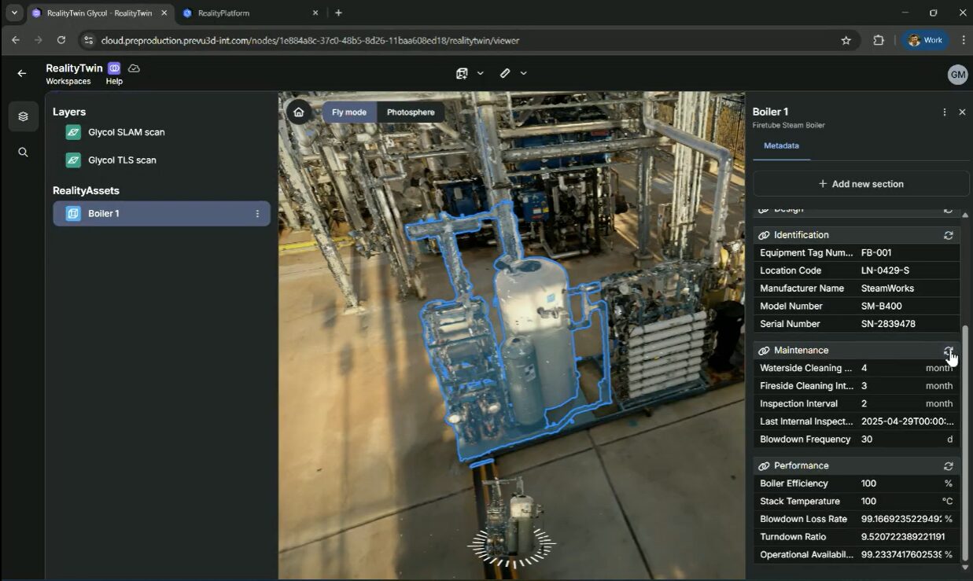Screen dimensions: 973x581
Task: Refresh the Performance section data
Action: click(949, 466)
